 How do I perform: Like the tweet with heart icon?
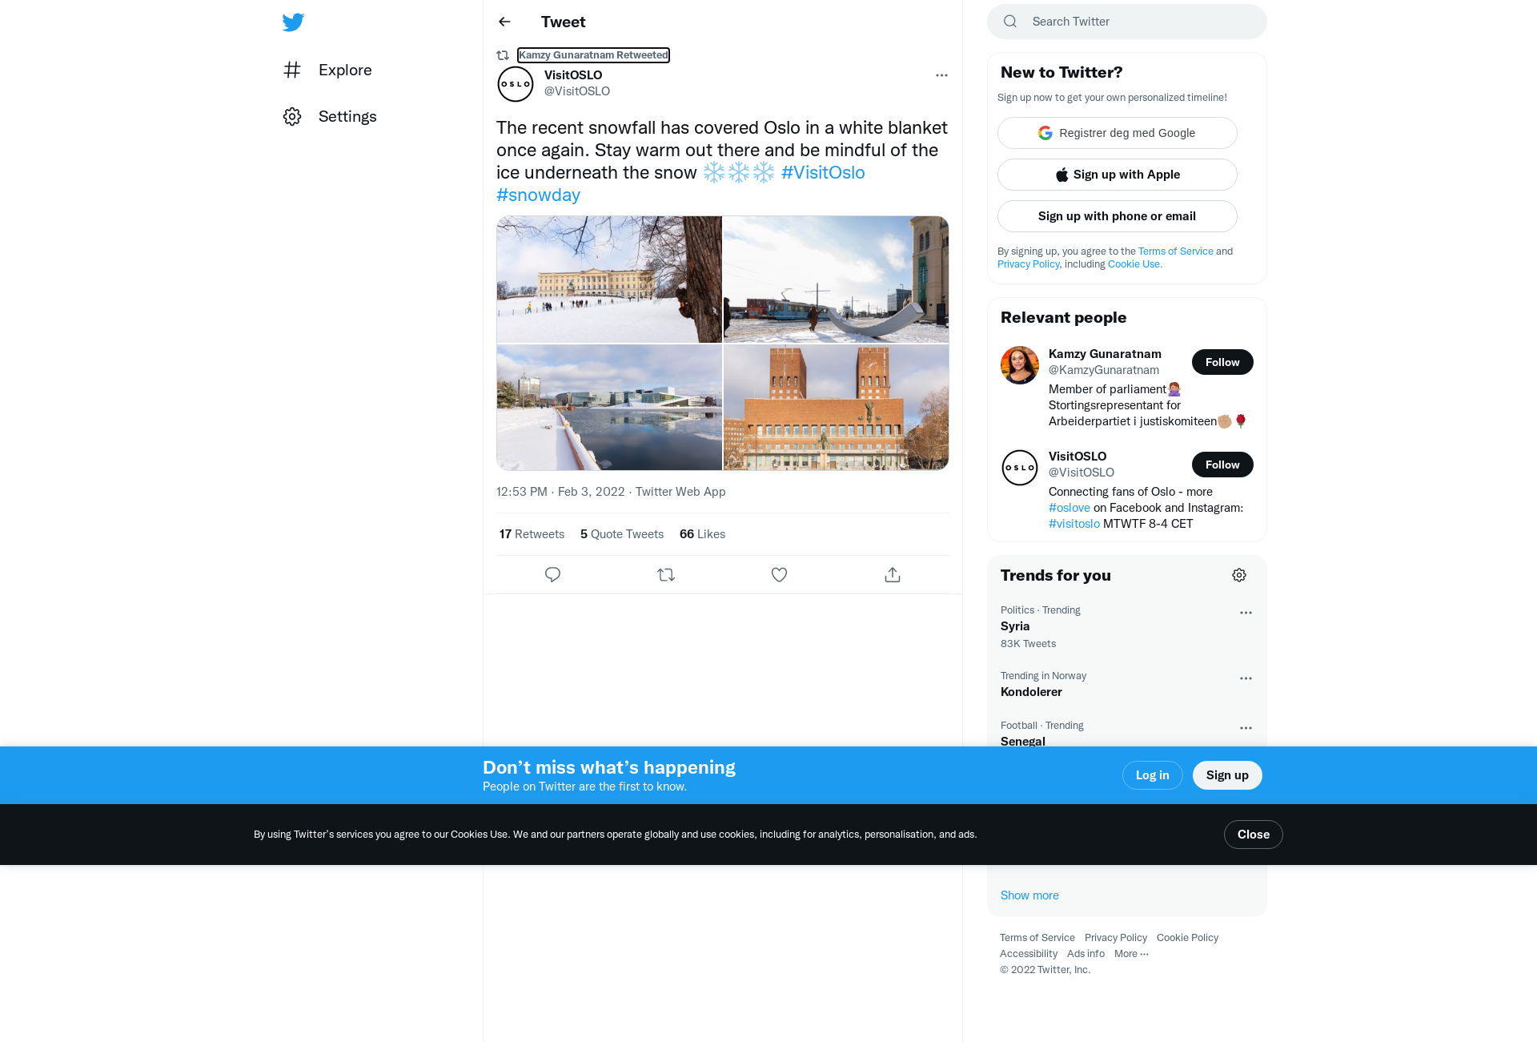point(779,575)
